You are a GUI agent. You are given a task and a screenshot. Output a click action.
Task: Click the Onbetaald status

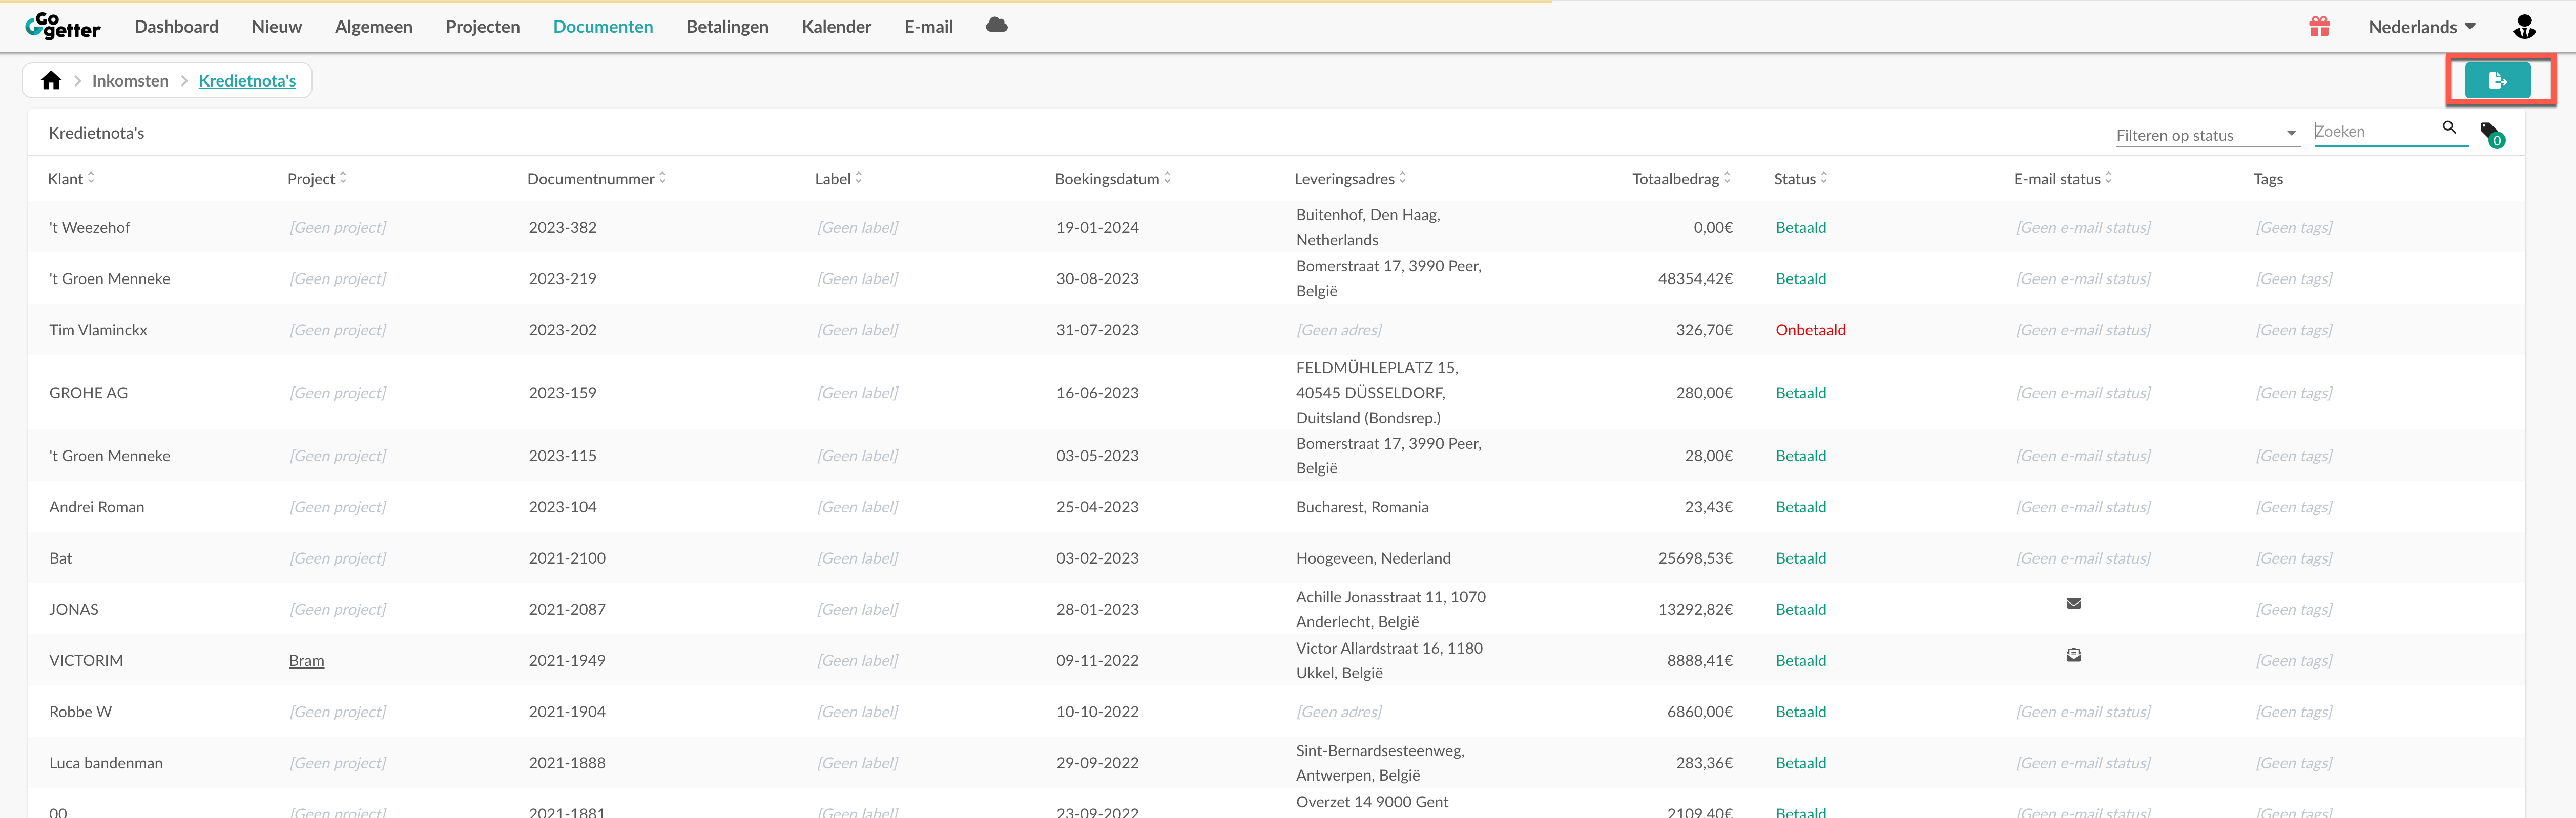tap(1810, 330)
